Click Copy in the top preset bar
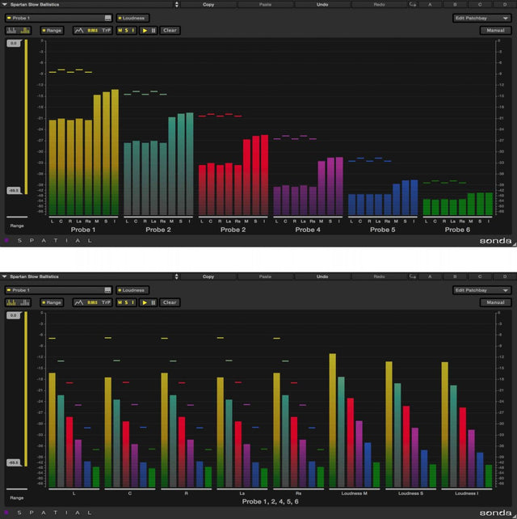Viewport: 517px width, 519px height. [x=208, y=5]
